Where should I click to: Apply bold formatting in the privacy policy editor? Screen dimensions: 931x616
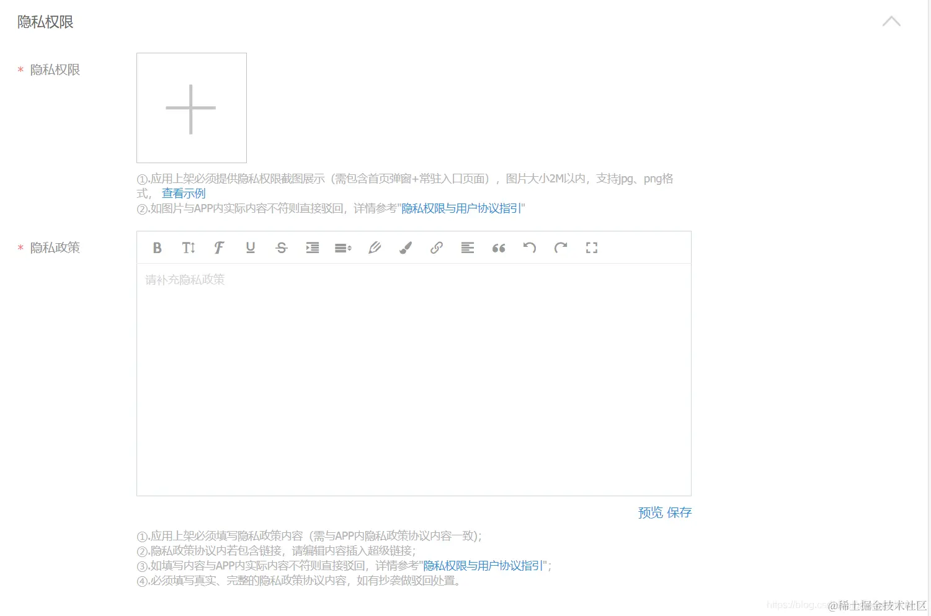pyautogui.click(x=157, y=248)
